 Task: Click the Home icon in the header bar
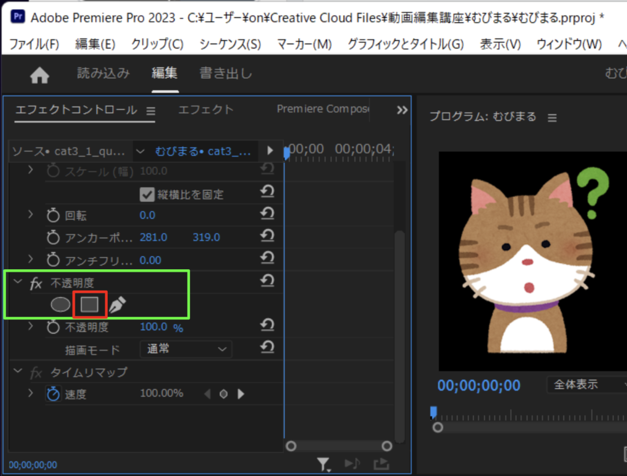point(39,73)
